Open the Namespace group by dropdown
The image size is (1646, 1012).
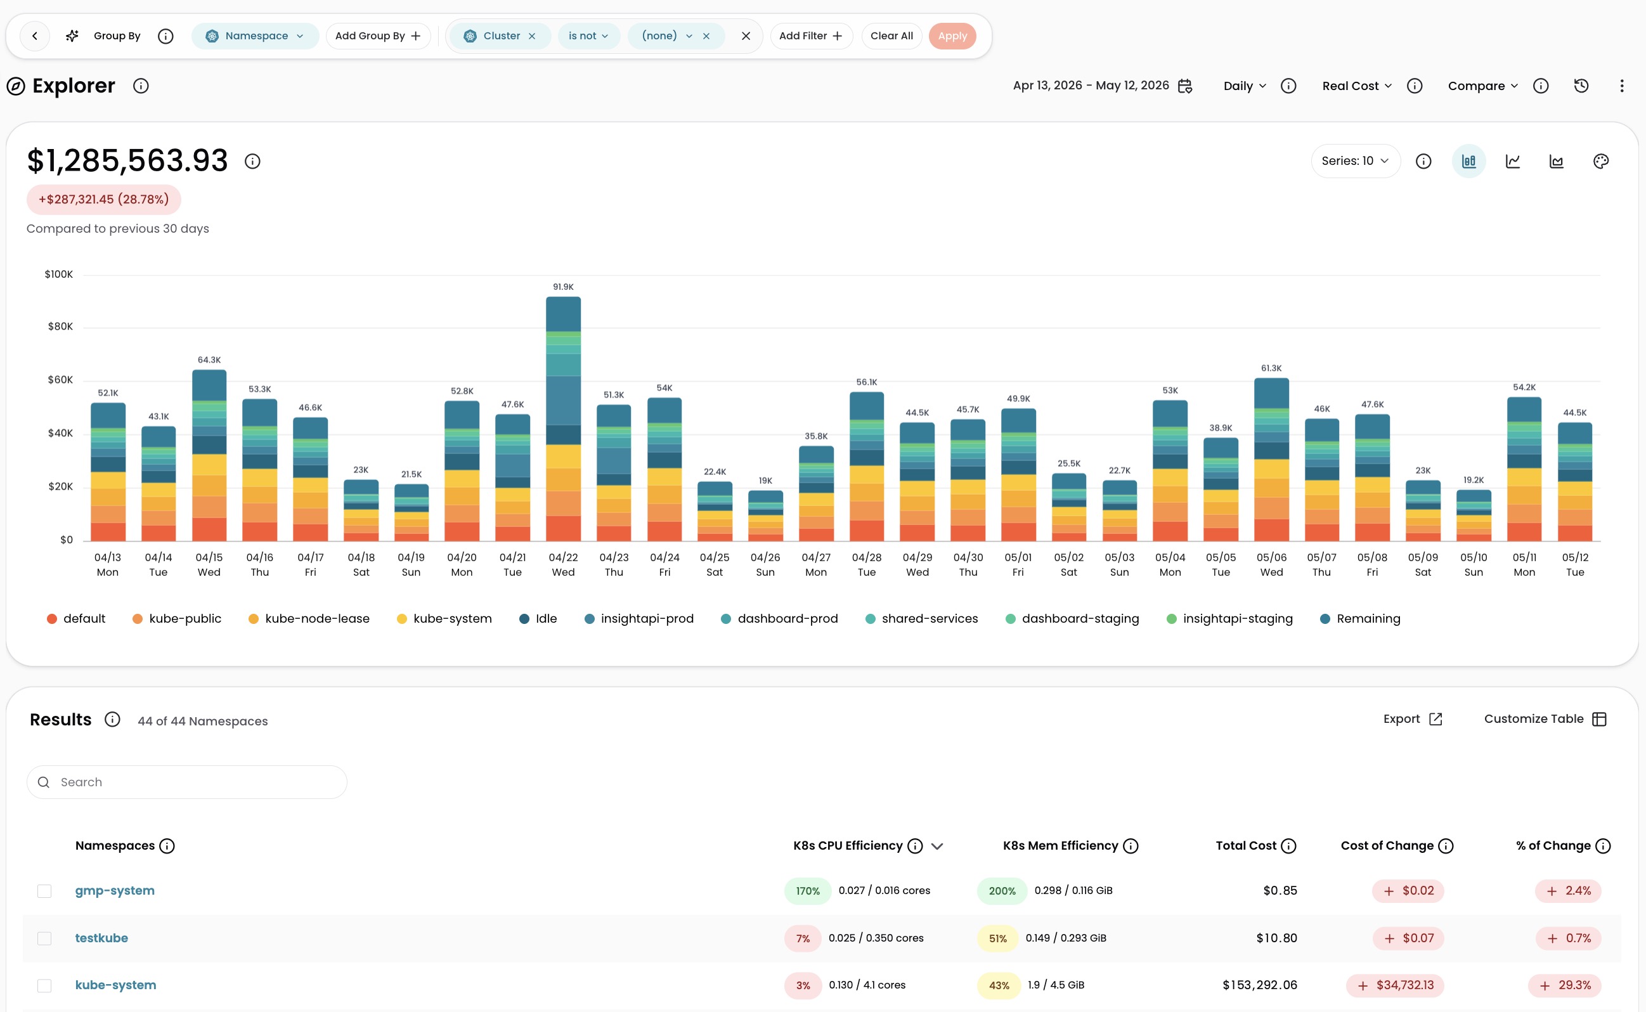tap(255, 36)
